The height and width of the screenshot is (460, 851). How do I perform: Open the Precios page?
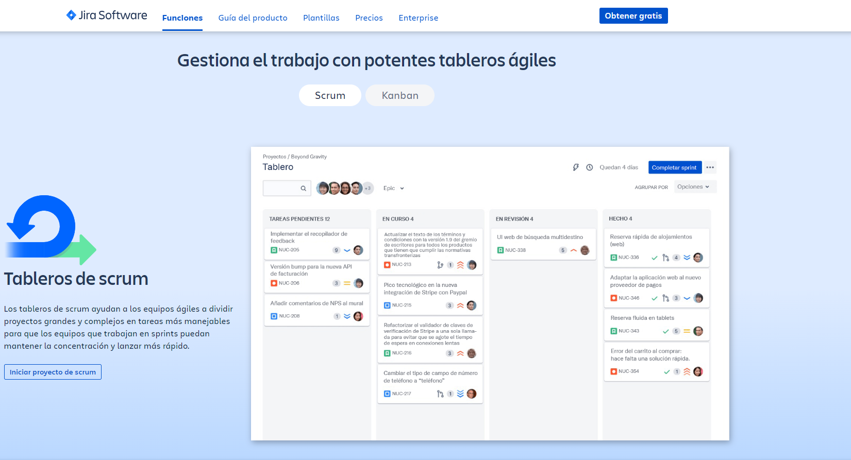(x=369, y=18)
